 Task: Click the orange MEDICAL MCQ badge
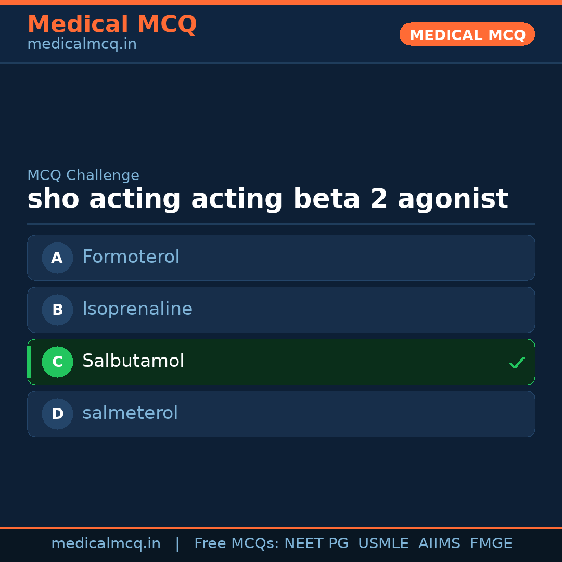(x=467, y=34)
